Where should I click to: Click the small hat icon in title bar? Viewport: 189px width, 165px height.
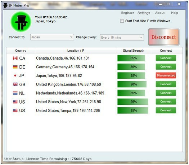5,5
